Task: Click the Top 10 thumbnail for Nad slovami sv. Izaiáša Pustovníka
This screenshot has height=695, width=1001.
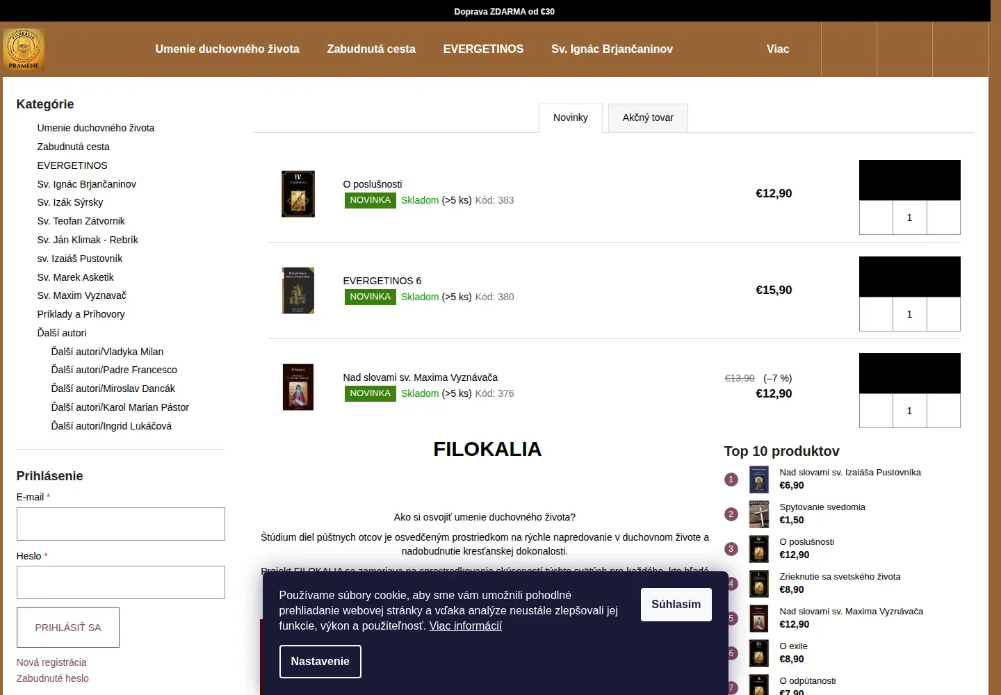Action: pos(759,480)
